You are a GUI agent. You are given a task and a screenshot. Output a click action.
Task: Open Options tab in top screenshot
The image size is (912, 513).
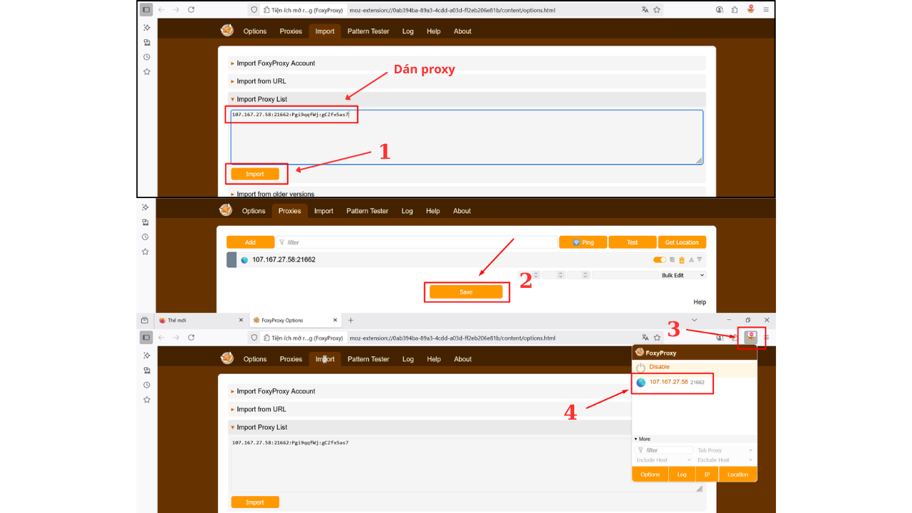point(254,31)
